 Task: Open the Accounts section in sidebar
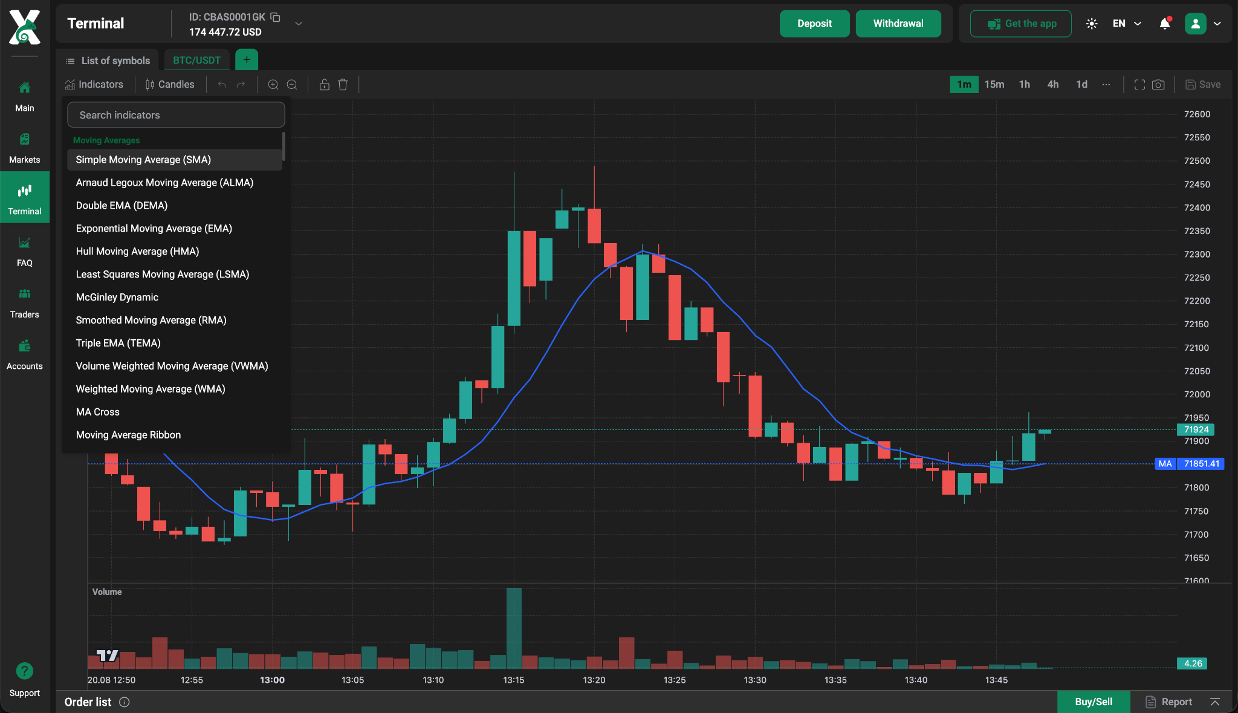coord(24,354)
